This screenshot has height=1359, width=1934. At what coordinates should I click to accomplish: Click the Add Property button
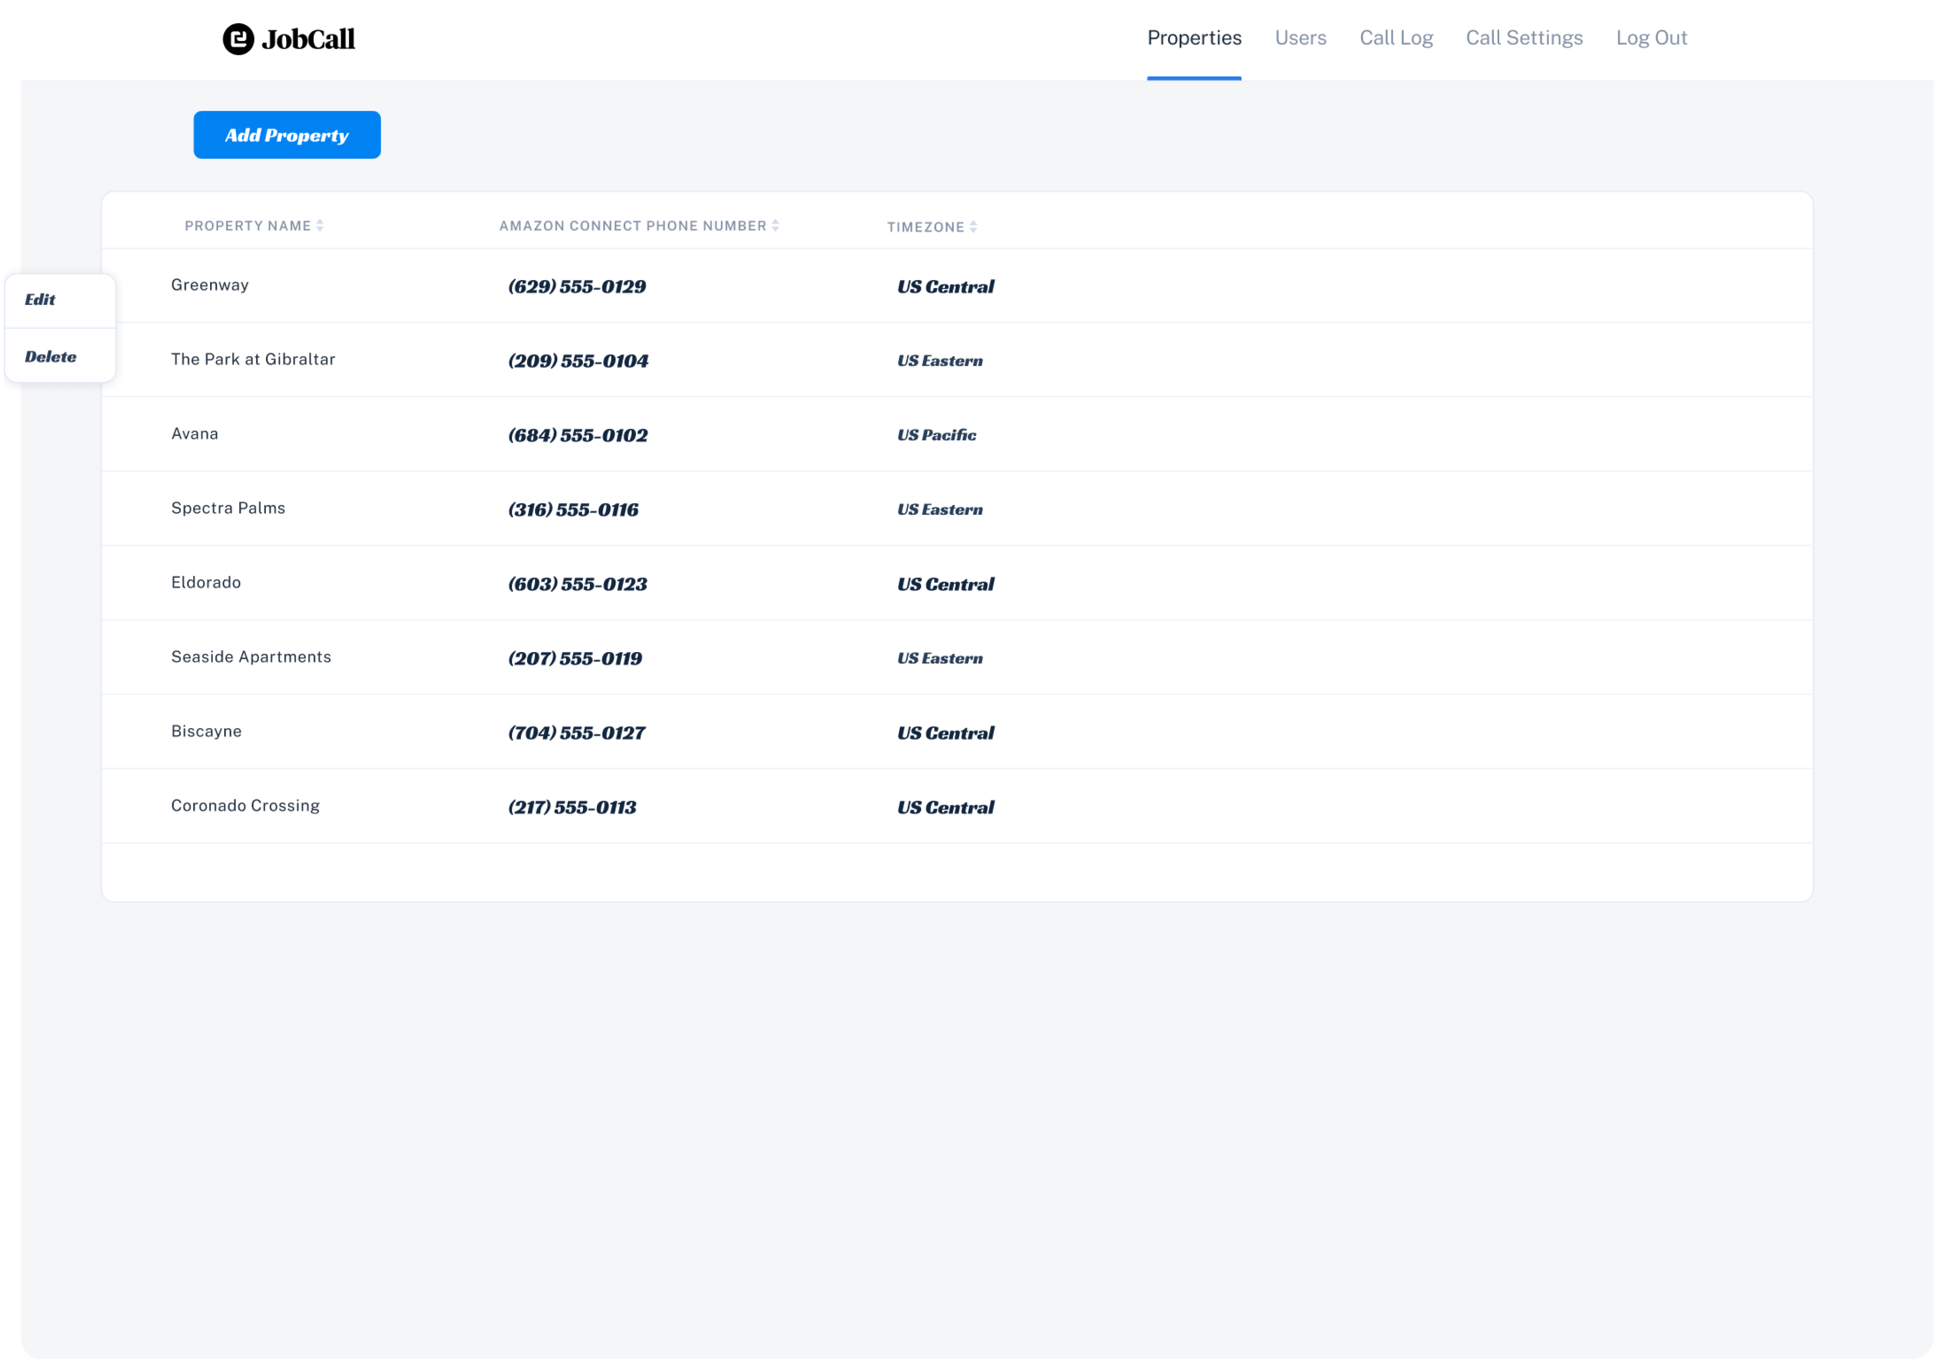click(x=286, y=135)
